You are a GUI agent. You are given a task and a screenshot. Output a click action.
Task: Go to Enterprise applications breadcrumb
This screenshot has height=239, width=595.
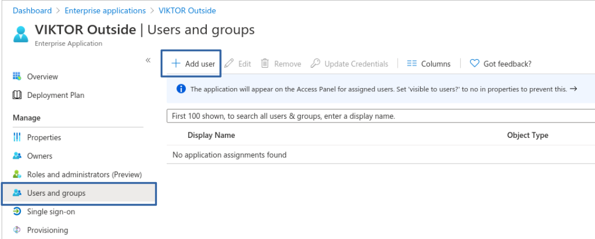105,10
